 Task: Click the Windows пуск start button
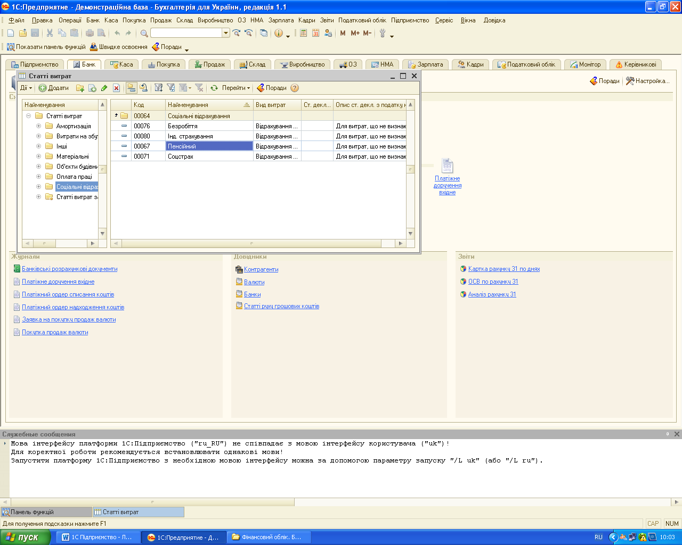25,537
